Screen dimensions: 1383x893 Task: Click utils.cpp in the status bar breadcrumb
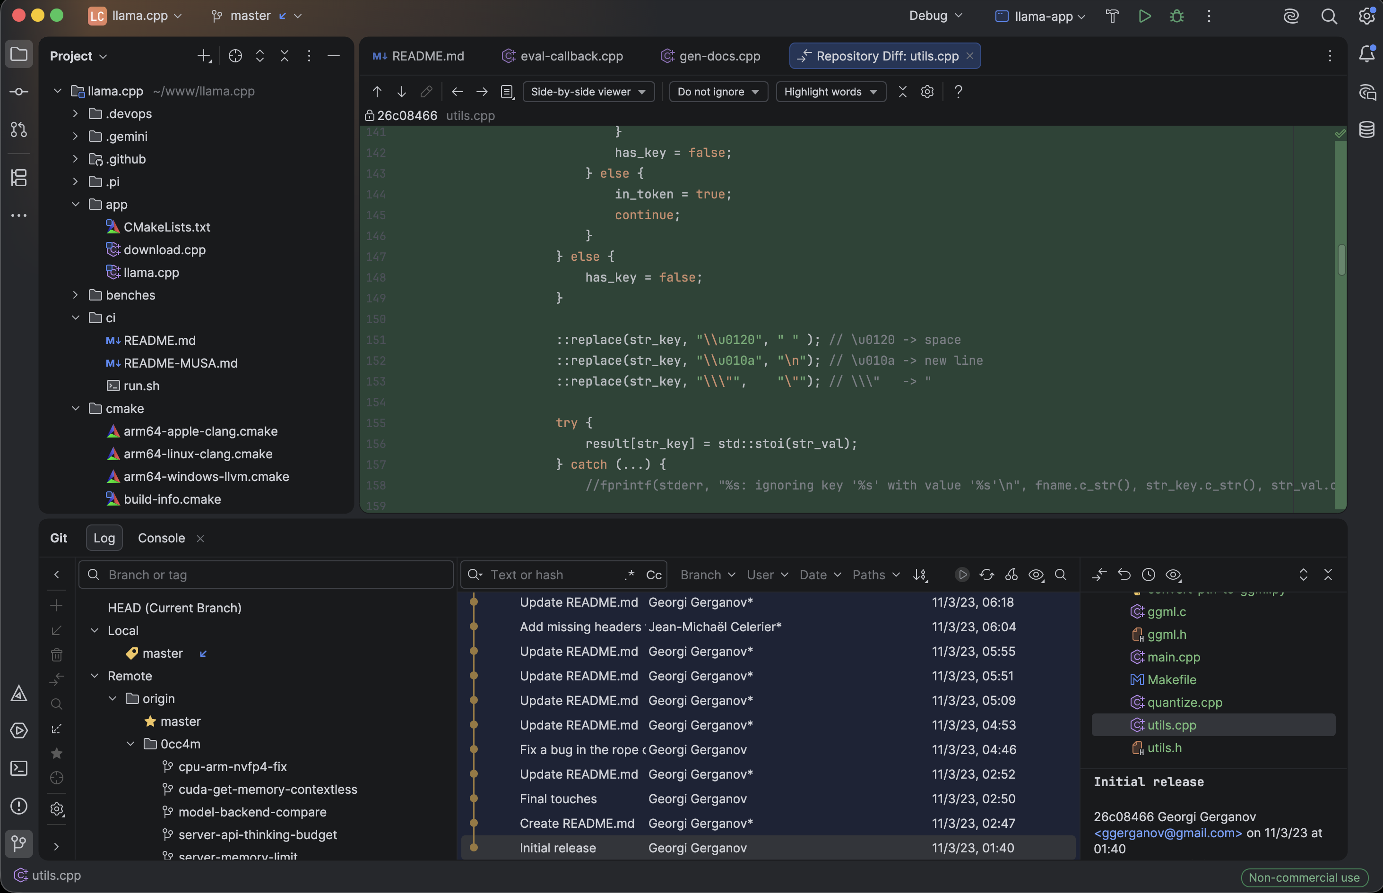pyautogui.click(x=48, y=875)
